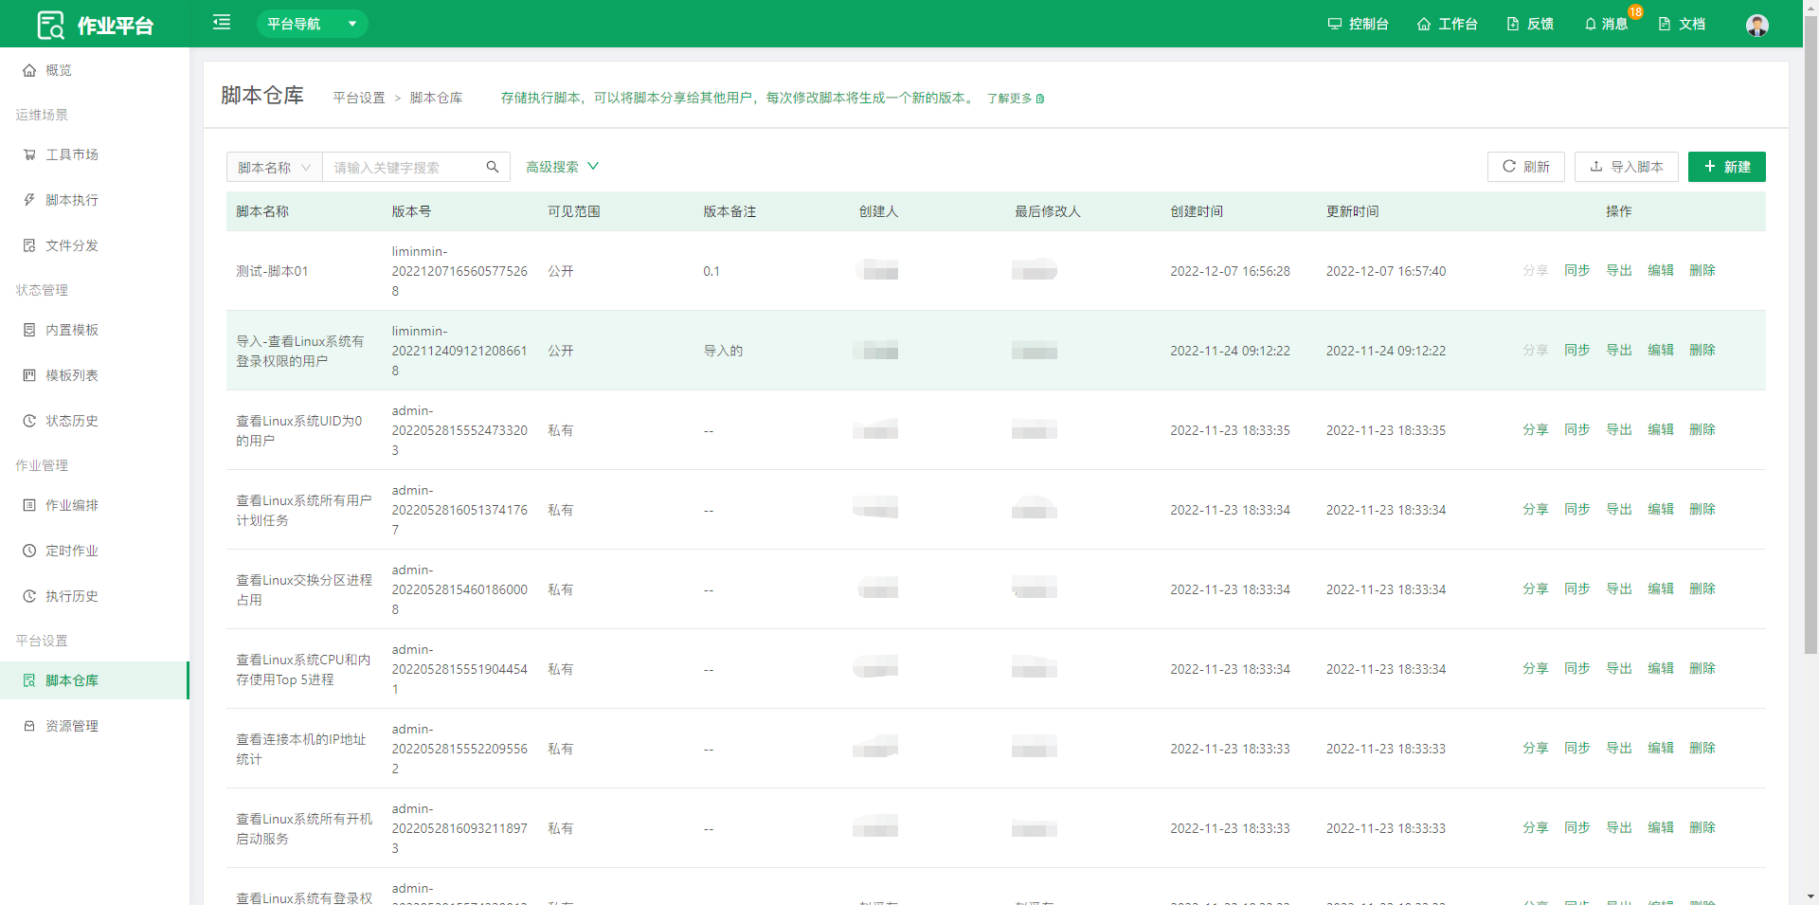Click the magnifier search icon
This screenshot has width=1819, height=905.
(x=493, y=167)
